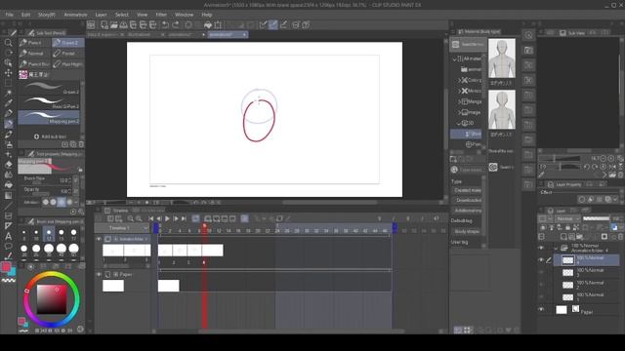Select the Text tool
The width and height of the screenshot is (625, 351).
pos(8,236)
